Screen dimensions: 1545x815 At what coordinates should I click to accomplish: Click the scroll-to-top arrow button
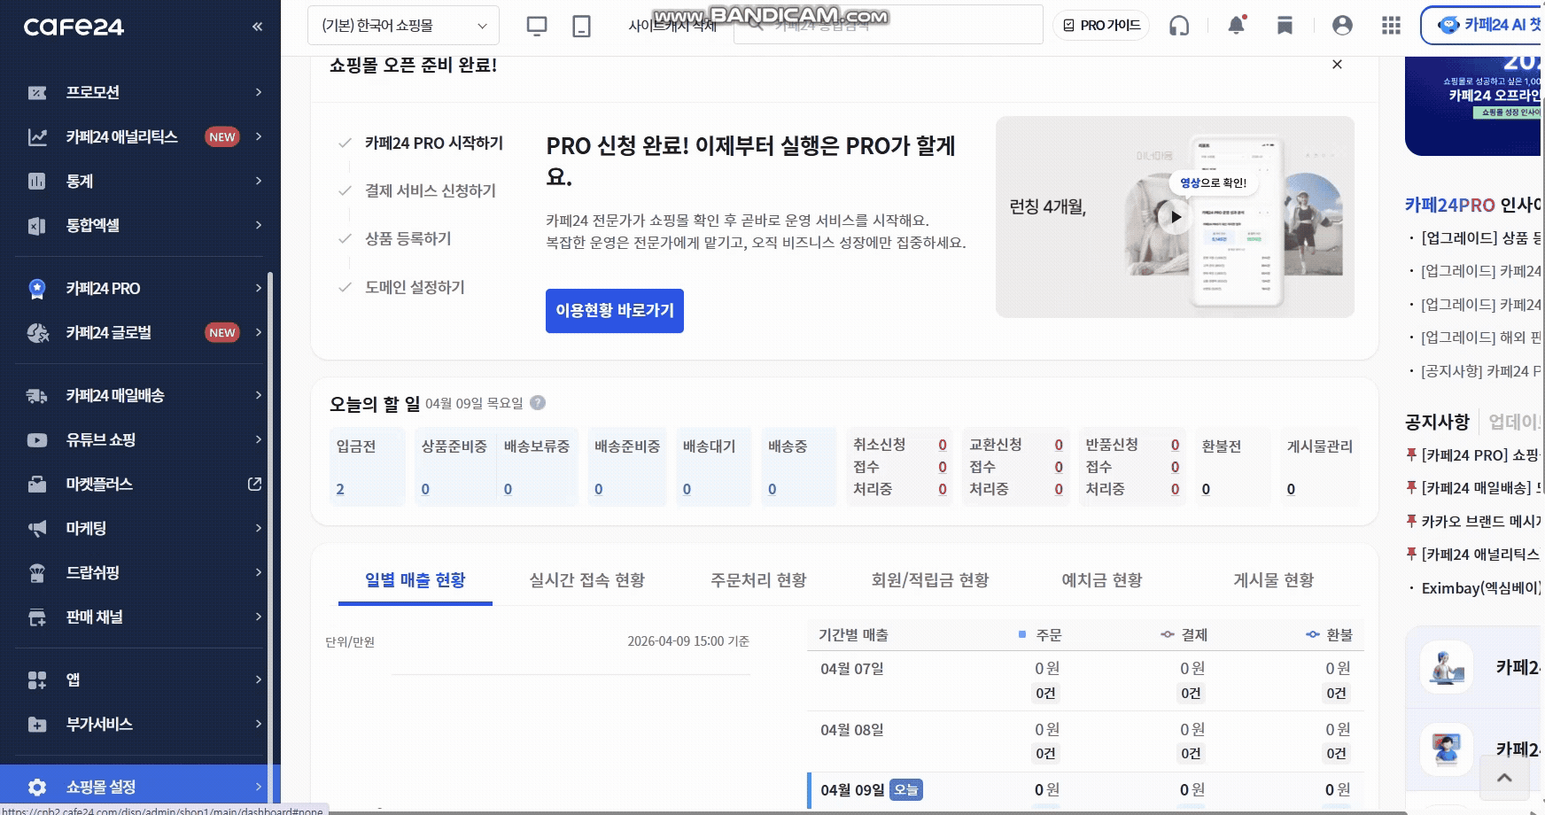[x=1504, y=778]
